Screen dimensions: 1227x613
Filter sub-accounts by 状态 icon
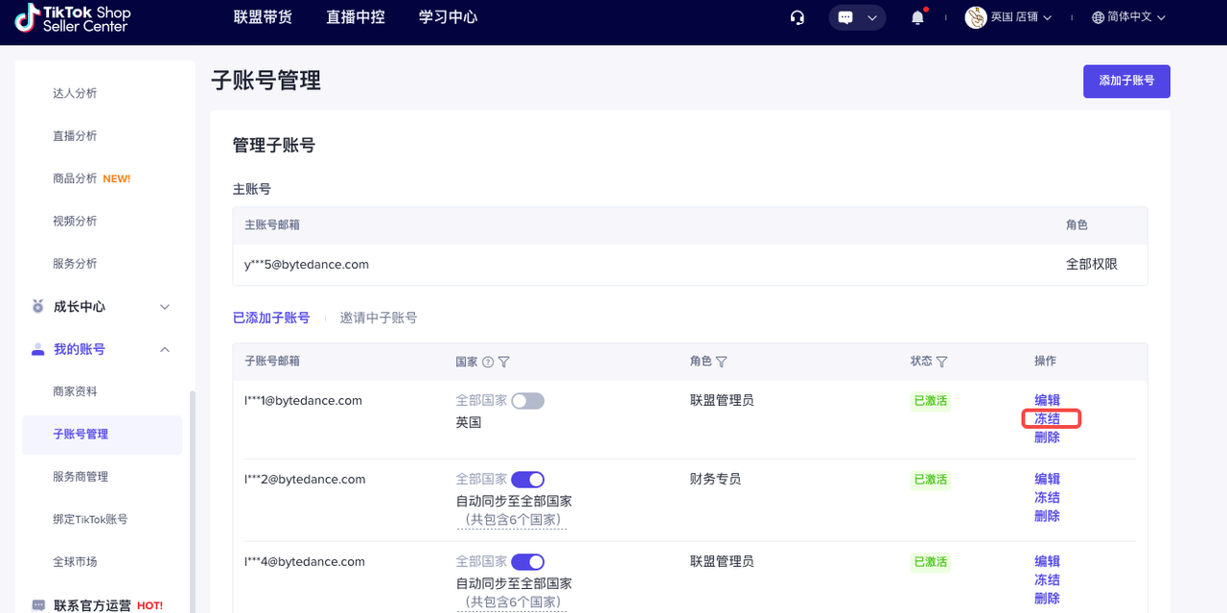941,362
